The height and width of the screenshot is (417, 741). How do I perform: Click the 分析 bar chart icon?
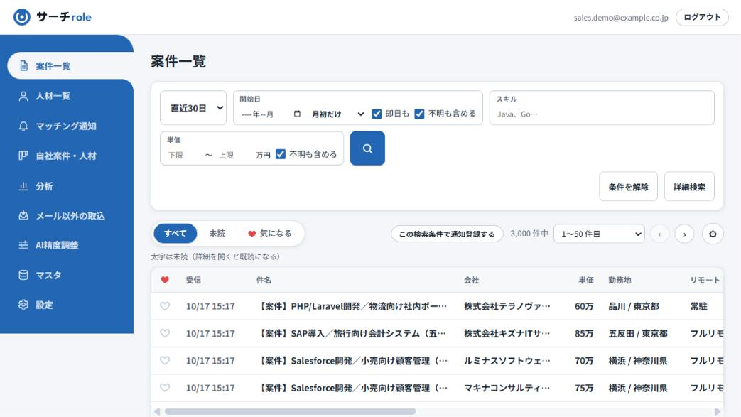coord(23,186)
